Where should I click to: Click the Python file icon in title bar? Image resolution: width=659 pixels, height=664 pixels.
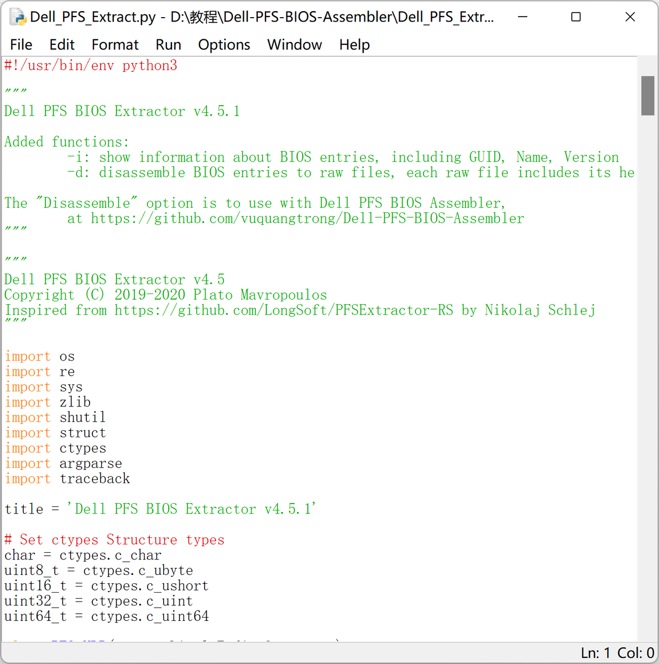[18, 17]
